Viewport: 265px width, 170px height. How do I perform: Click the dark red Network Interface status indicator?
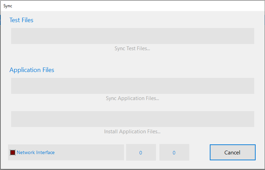[x=13, y=152]
